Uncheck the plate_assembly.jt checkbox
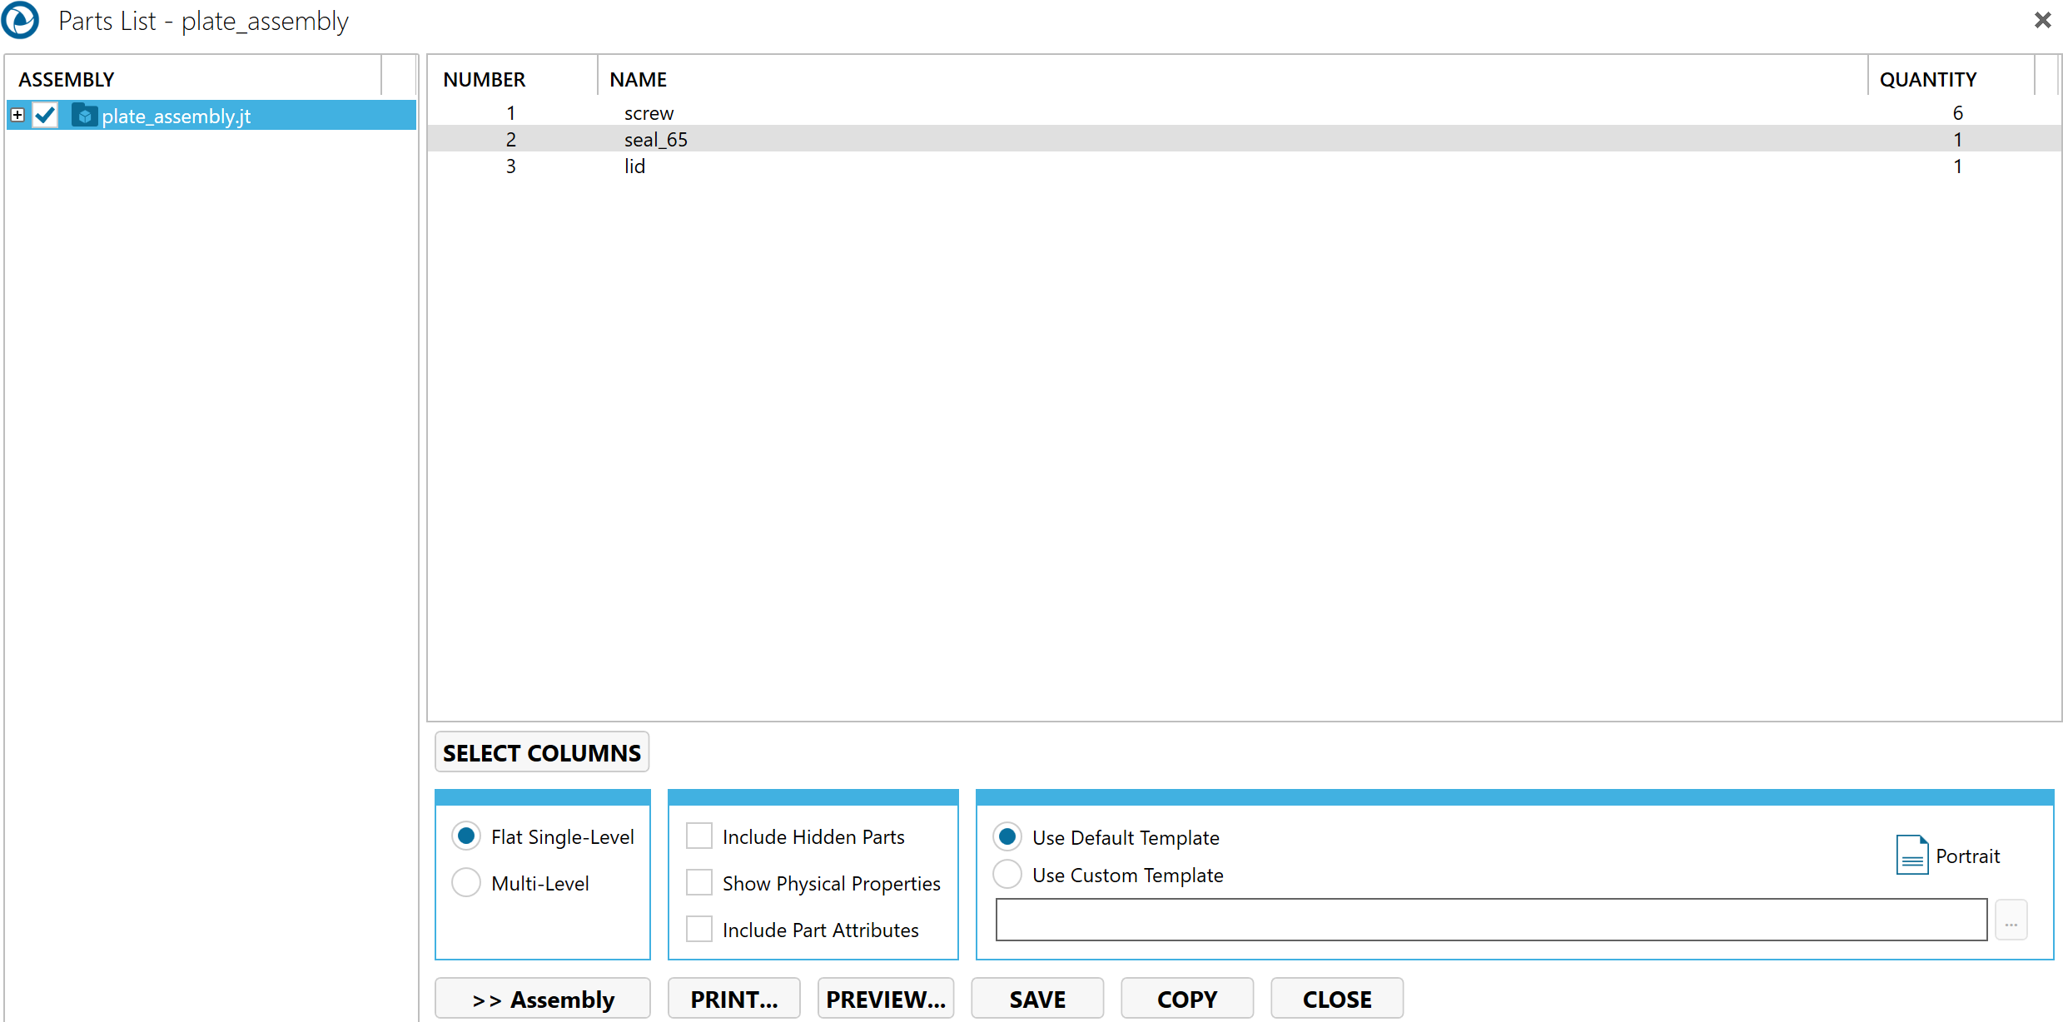 click(x=46, y=116)
